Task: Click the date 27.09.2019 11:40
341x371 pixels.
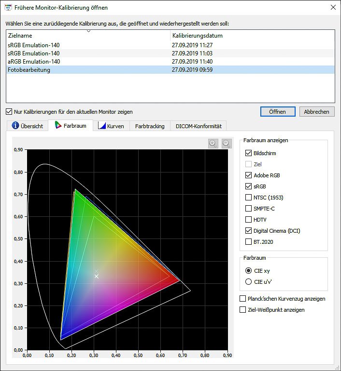Action: point(192,62)
